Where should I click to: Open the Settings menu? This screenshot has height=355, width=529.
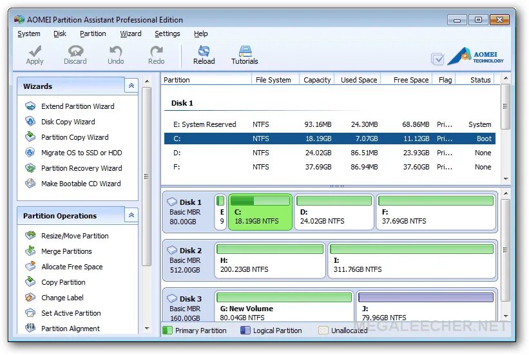click(168, 34)
